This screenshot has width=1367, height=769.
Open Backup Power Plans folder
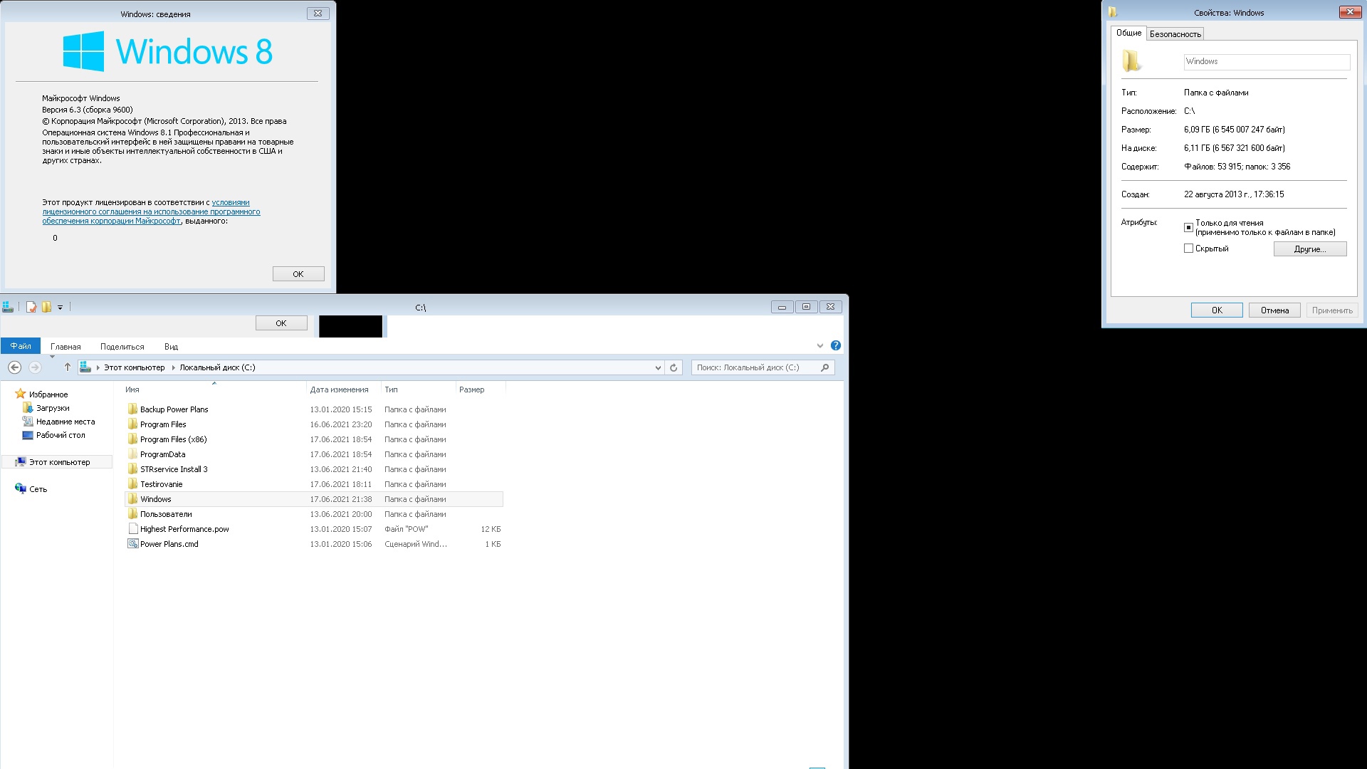pos(174,409)
